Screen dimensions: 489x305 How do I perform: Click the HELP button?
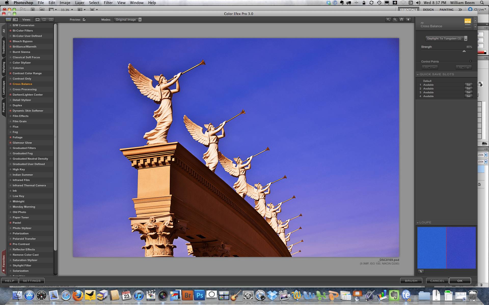click(x=10, y=281)
